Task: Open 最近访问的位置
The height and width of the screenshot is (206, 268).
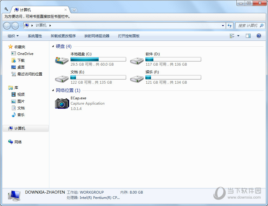Action: click(27, 74)
